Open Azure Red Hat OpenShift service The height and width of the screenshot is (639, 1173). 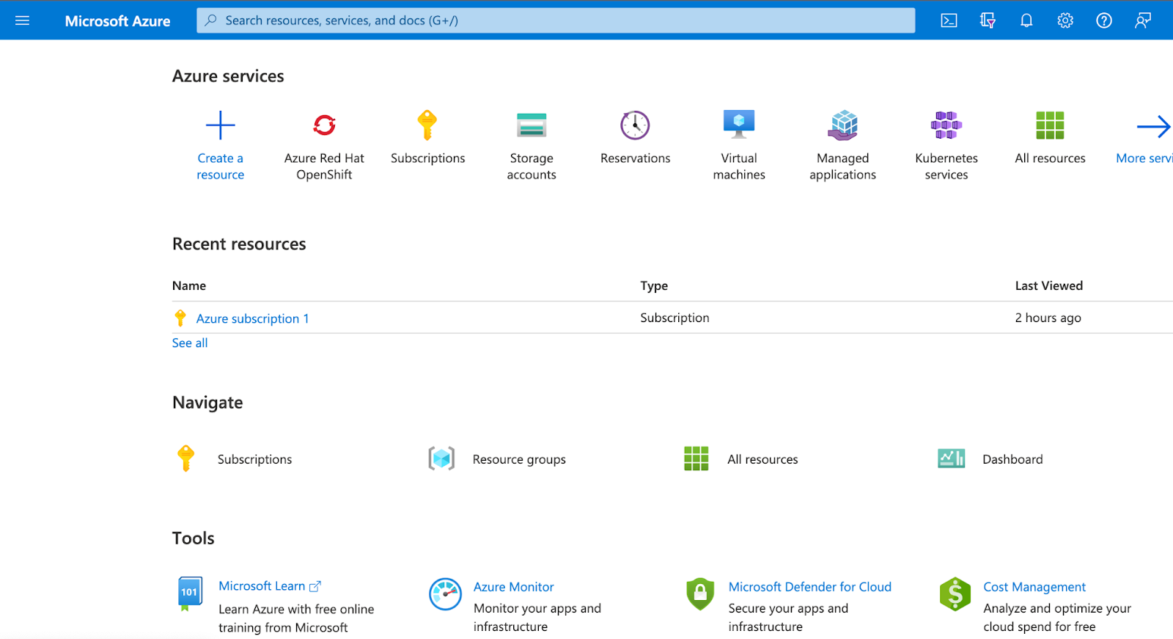pos(324,125)
